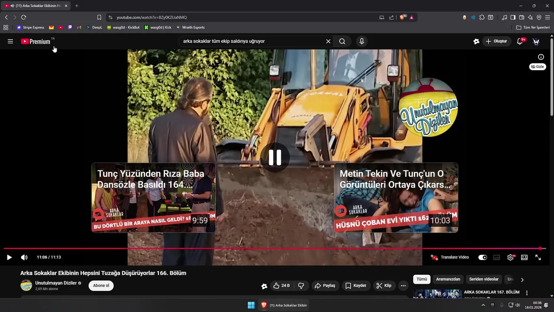
Task: Show more filter chips with right arrow
Action: [522, 280]
